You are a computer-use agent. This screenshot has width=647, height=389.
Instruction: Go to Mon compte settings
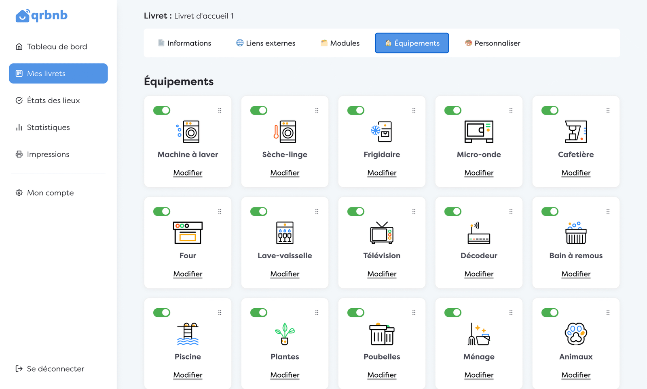point(50,193)
